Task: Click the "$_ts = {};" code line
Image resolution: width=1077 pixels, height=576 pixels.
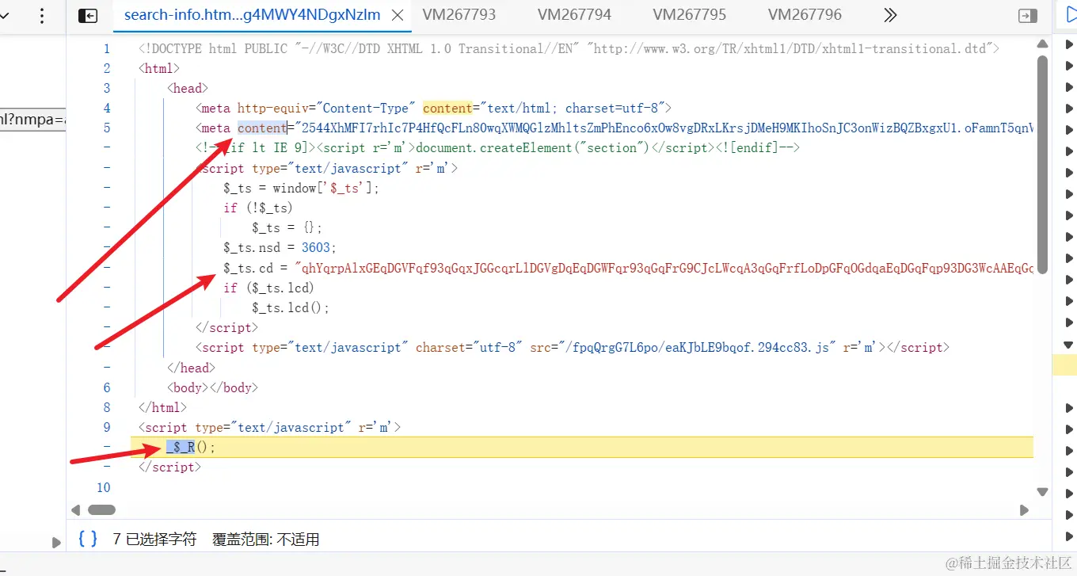Action: 287,228
